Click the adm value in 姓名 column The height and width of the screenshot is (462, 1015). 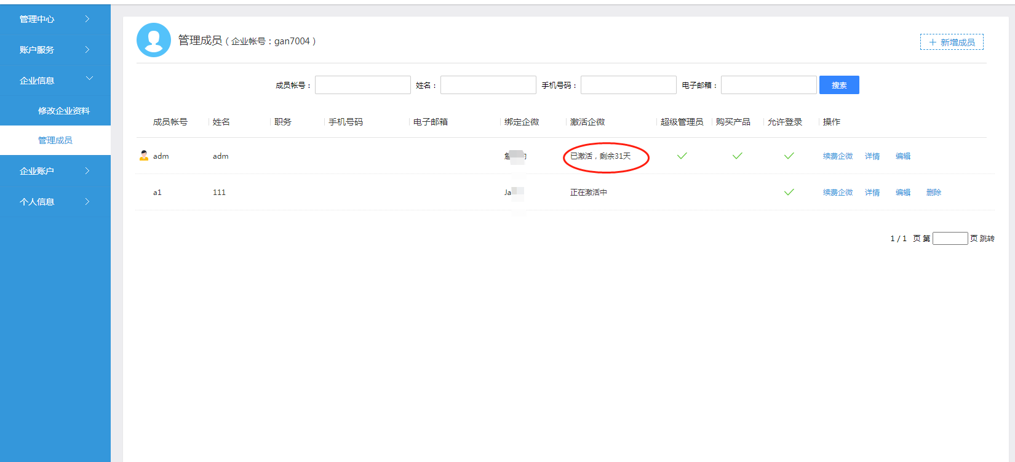(x=221, y=156)
